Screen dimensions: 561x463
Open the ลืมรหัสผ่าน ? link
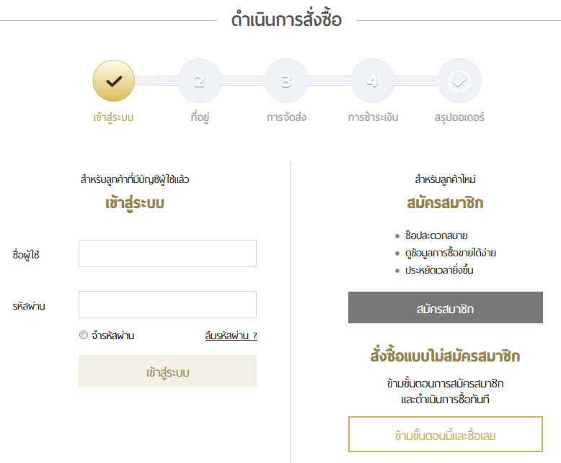pos(231,336)
